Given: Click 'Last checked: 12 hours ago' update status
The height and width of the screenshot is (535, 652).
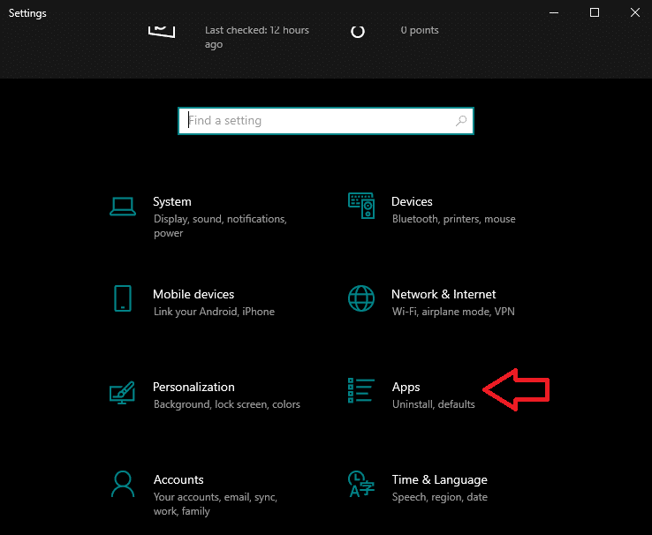Looking at the screenshot, I should pyautogui.click(x=256, y=37).
